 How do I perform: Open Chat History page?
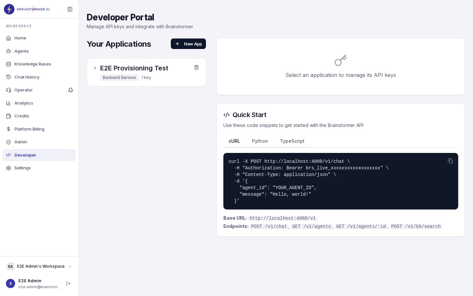point(39,77)
